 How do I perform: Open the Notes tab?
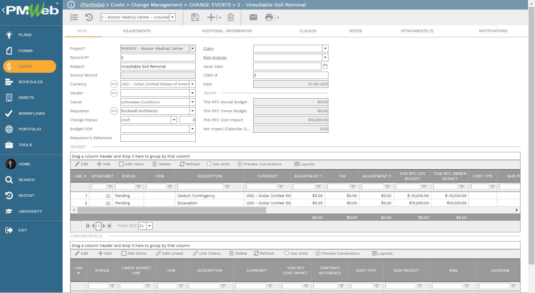point(356,31)
